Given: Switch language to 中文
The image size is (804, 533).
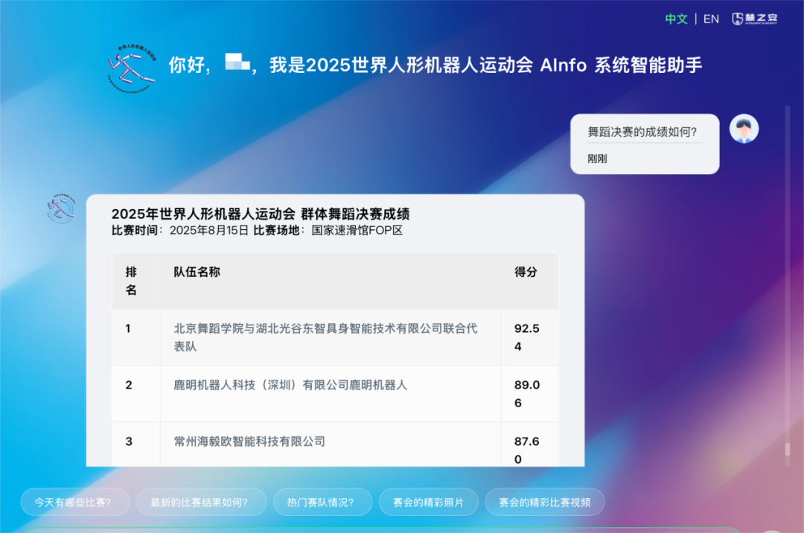Looking at the screenshot, I should pyautogui.click(x=676, y=19).
